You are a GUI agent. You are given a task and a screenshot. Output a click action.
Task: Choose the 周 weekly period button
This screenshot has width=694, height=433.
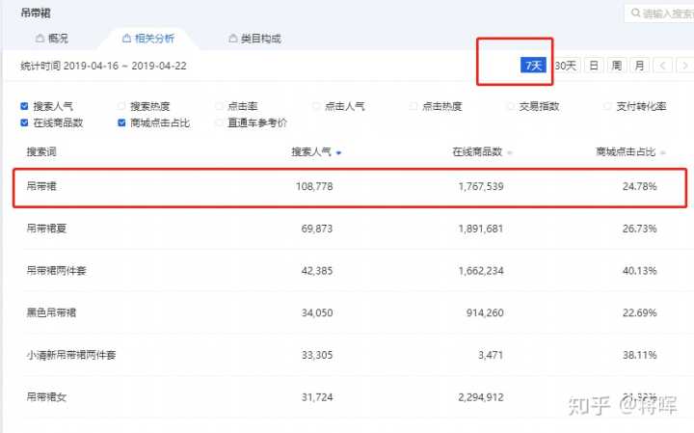point(616,66)
